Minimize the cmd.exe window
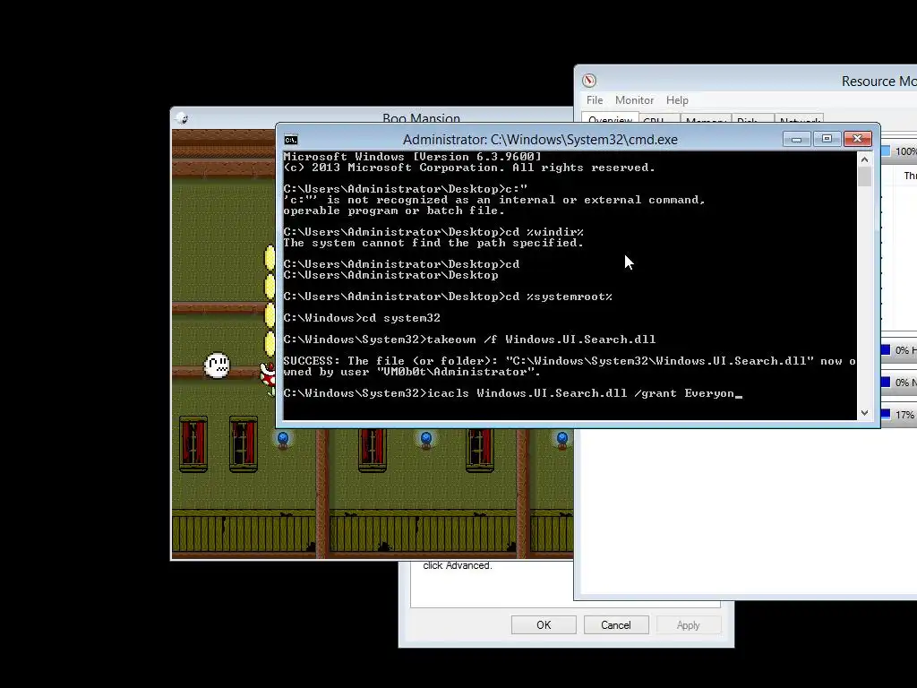This screenshot has height=688, width=917. 796,139
